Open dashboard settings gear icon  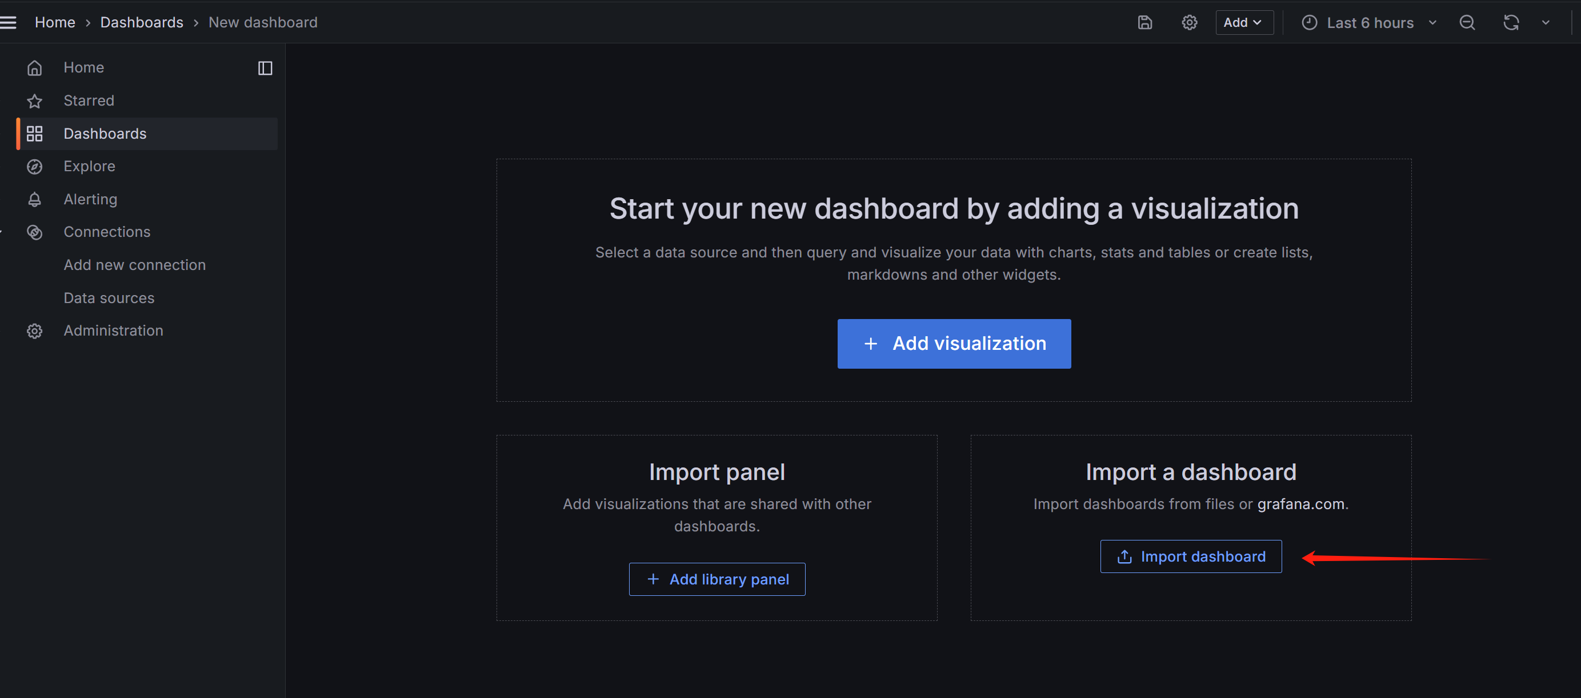pos(1189,23)
